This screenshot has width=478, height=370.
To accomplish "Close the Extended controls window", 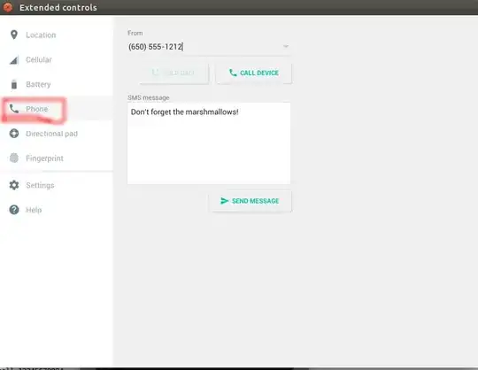I will point(8,7).
